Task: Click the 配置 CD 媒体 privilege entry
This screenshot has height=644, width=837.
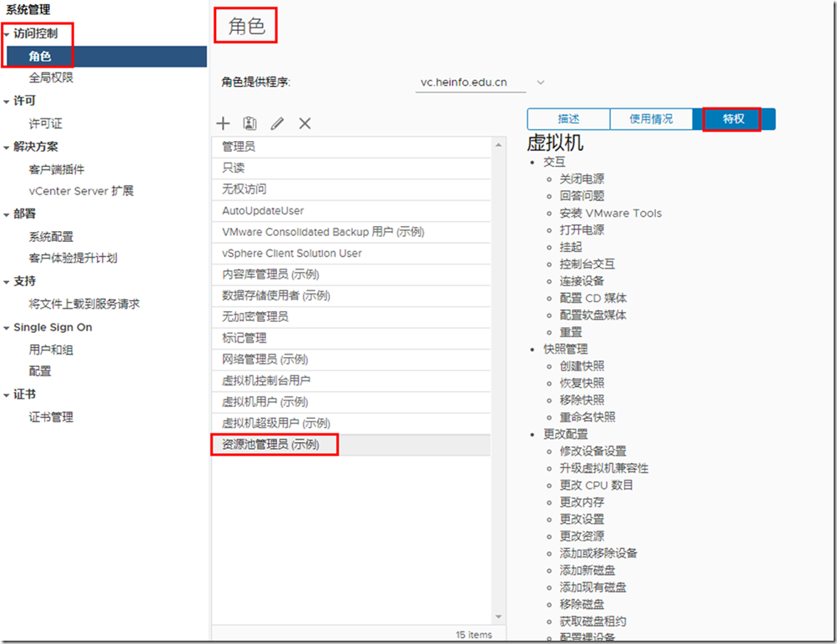Action: click(593, 299)
